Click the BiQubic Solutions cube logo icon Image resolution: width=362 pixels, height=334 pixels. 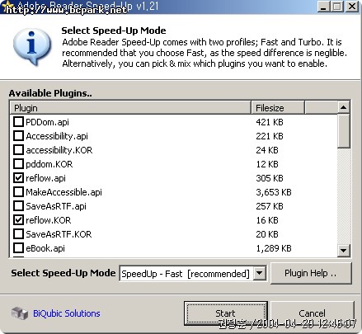point(20,313)
